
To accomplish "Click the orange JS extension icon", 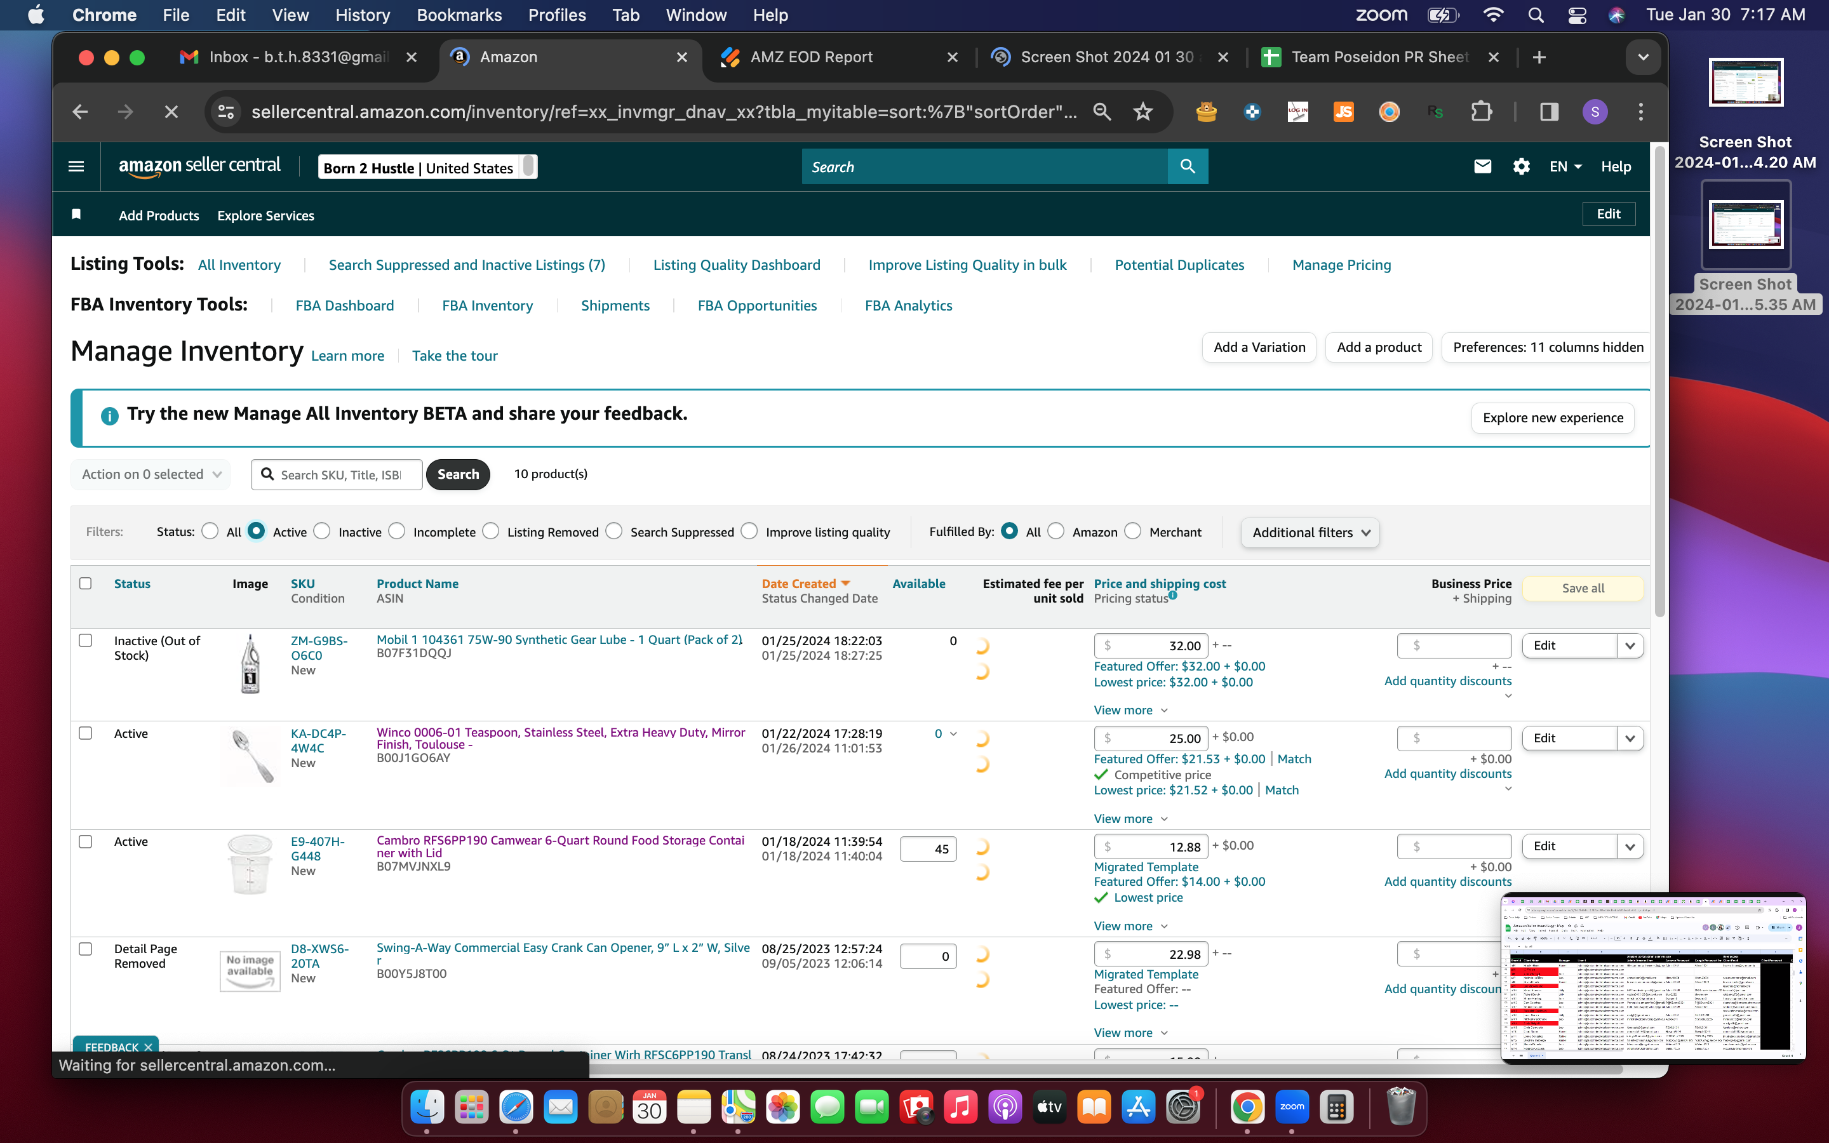I will coord(1344,112).
